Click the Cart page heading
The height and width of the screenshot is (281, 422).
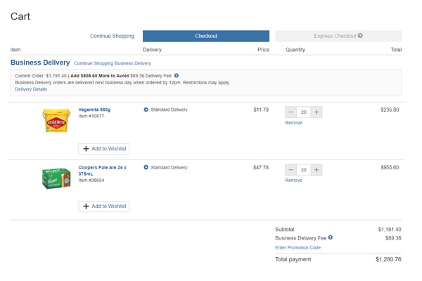point(20,16)
